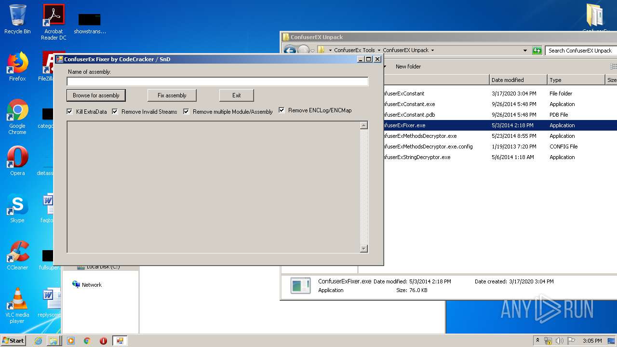
Task: Click Search ConfuserEX Unpack box
Action: coord(580,50)
